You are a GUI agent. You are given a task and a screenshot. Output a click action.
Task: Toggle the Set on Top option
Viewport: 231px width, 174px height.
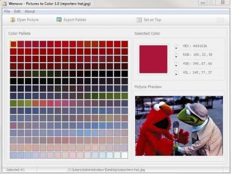pyautogui.click(x=149, y=20)
